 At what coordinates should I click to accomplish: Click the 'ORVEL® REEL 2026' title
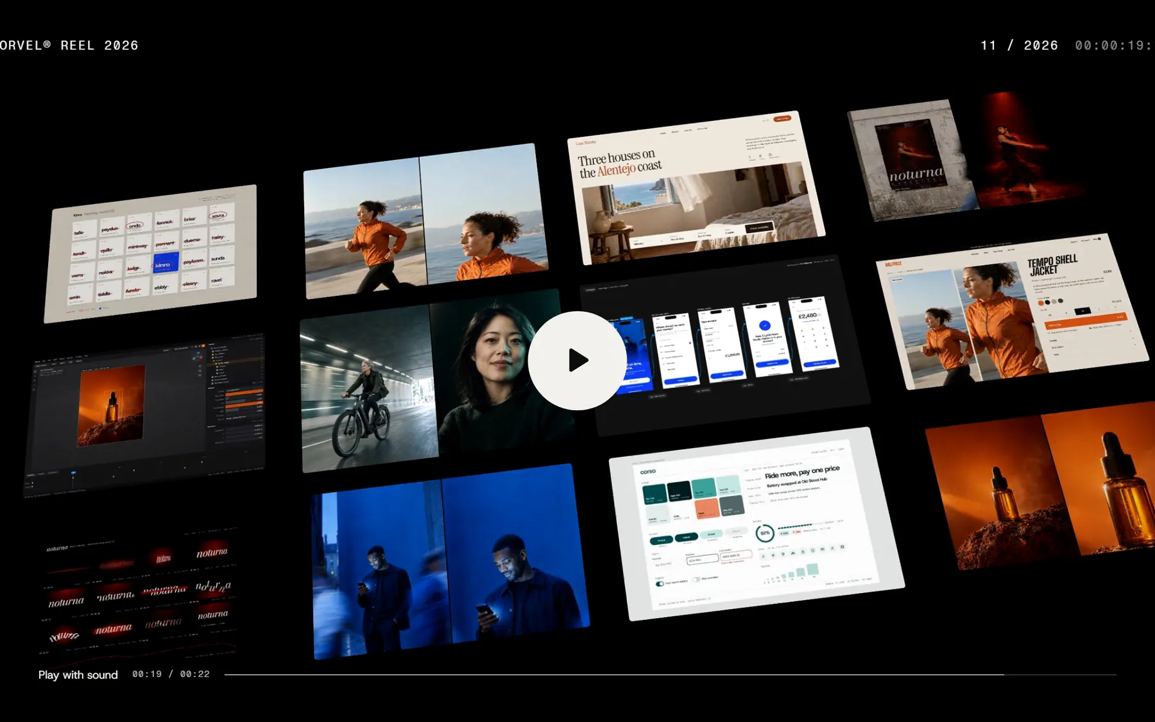click(x=69, y=46)
